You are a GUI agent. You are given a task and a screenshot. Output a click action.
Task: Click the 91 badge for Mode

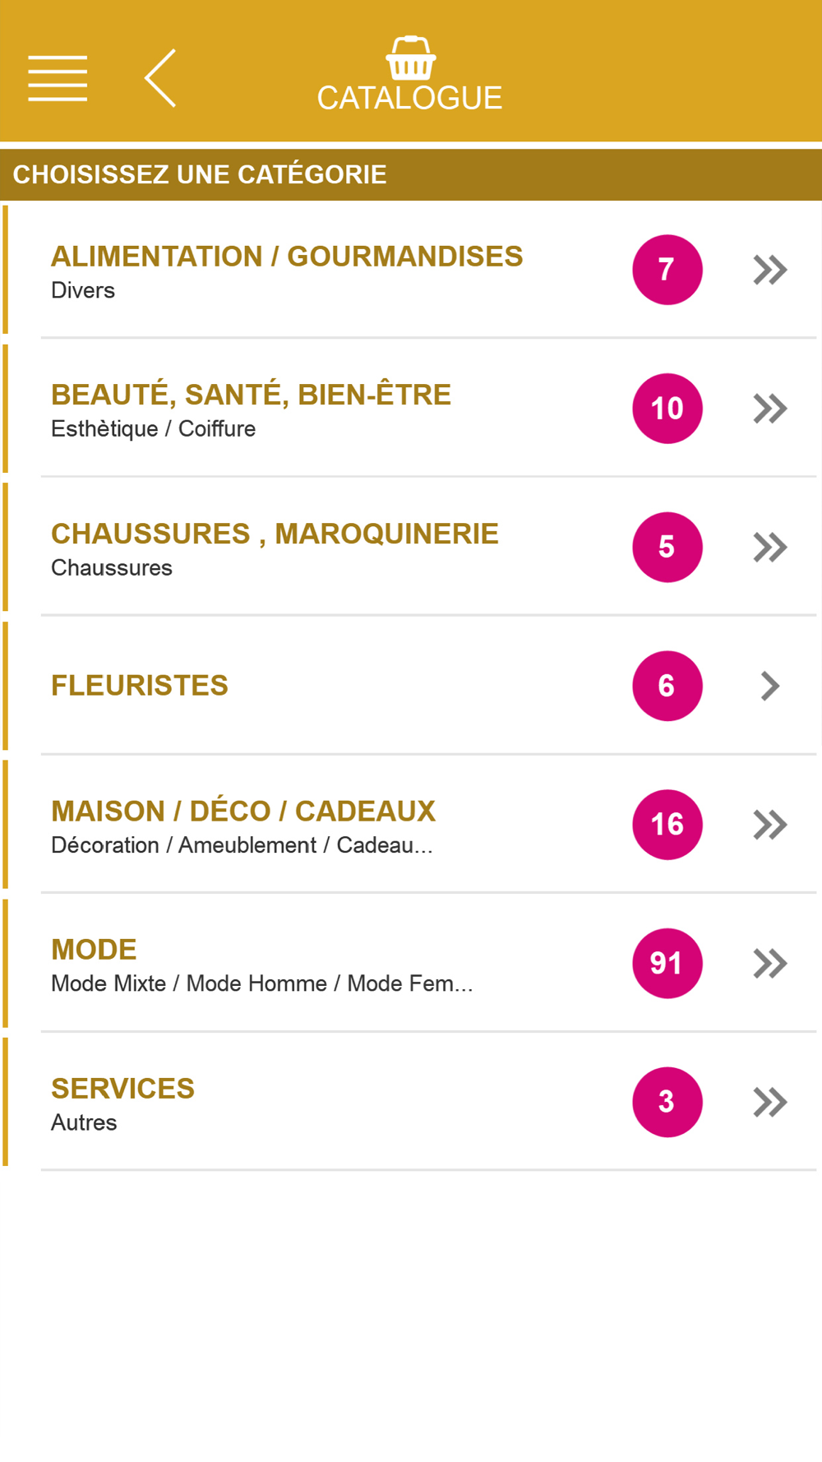pos(667,964)
